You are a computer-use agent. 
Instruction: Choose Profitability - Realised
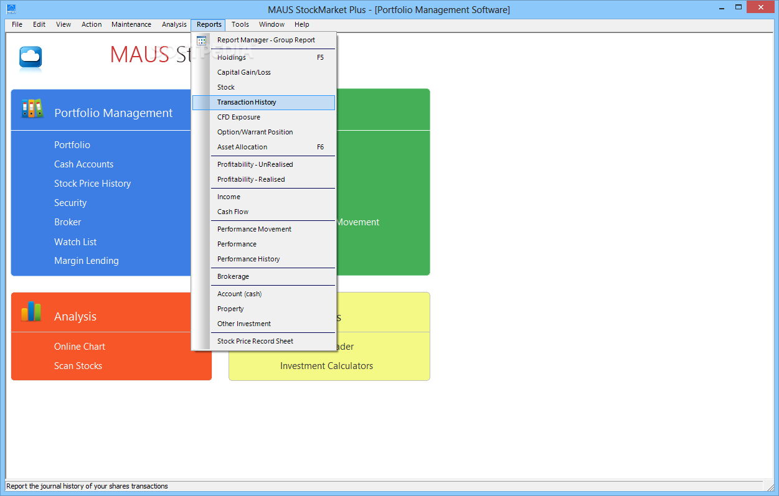(x=263, y=179)
